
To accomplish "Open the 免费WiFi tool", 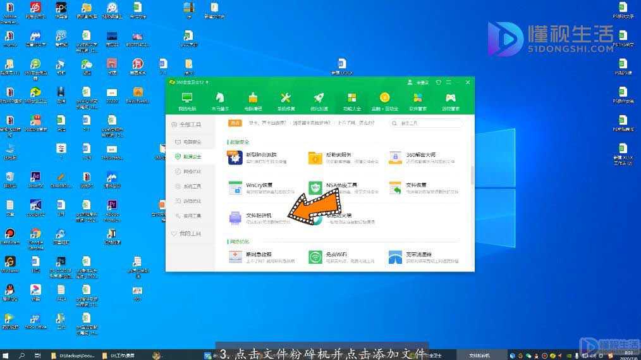I will click(341, 258).
